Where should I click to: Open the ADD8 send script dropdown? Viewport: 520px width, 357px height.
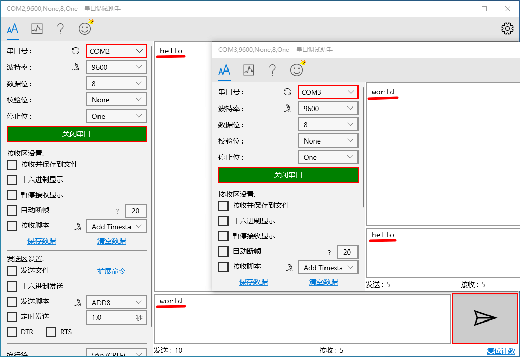click(116, 302)
